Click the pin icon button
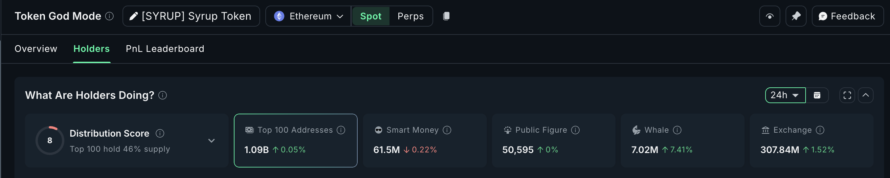Image resolution: width=890 pixels, height=178 pixels. click(x=796, y=16)
